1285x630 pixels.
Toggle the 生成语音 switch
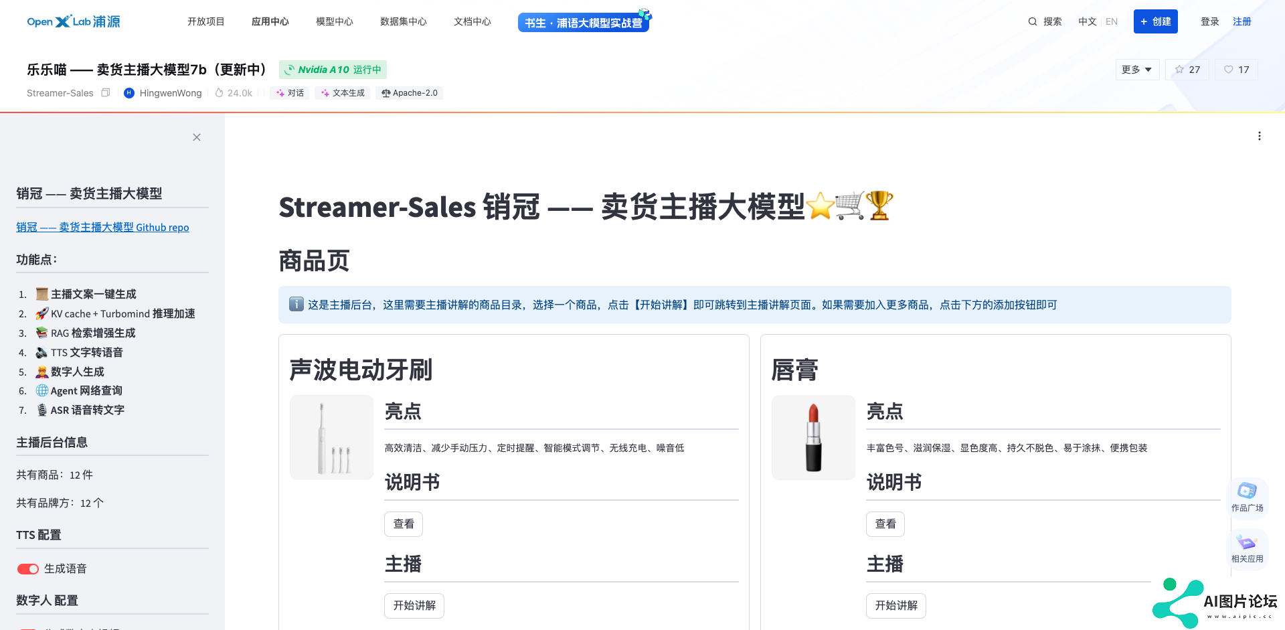click(x=28, y=569)
